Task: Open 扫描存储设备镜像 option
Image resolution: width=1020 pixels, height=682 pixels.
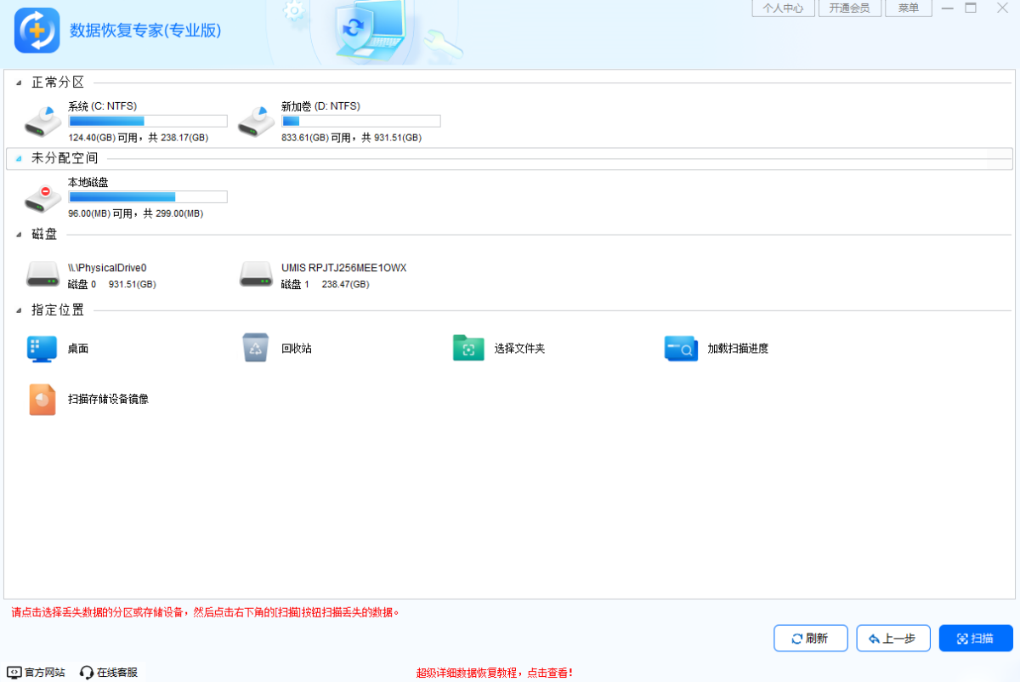Action: pyautogui.click(x=41, y=399)
